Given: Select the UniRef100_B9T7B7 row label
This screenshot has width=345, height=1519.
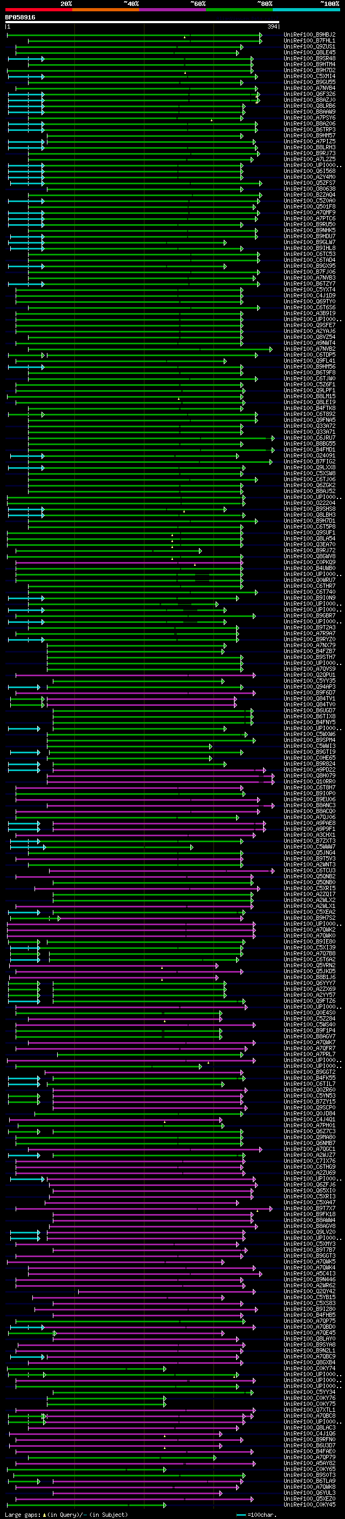Looking at the screenshot, I should coord(309,1250).
